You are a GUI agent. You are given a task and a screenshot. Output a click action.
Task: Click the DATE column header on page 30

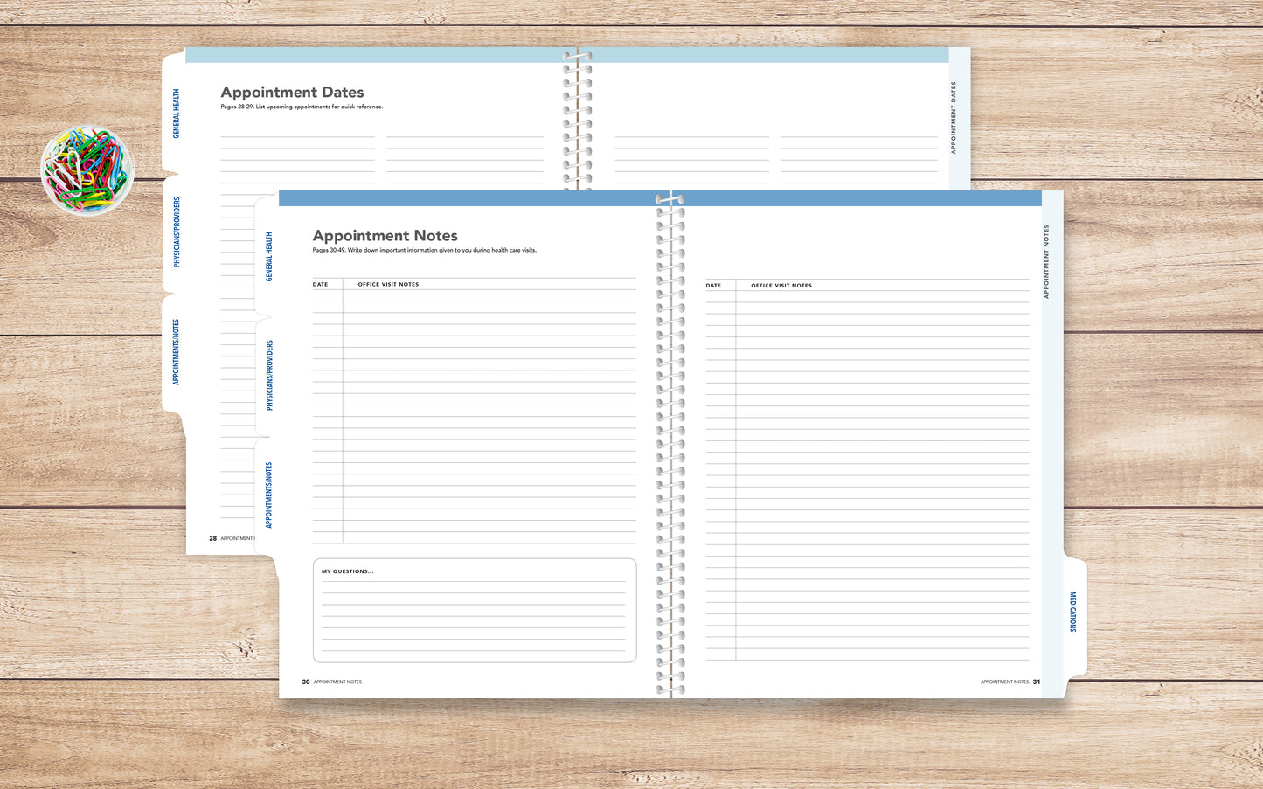[320, 284]
